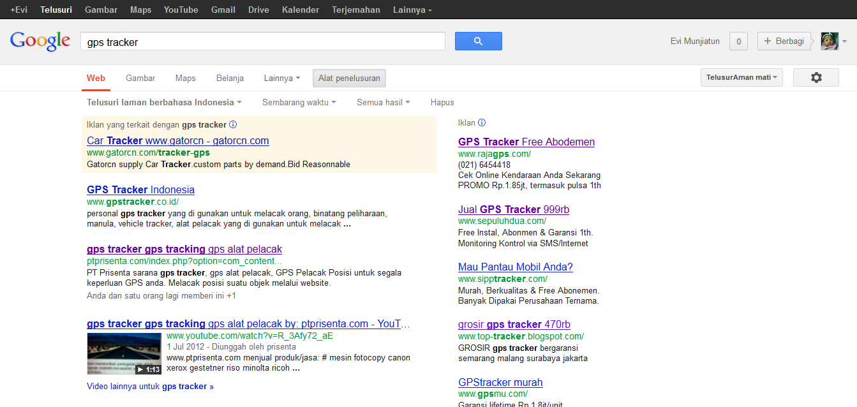Switch to the Maps search tab
Viewport: 857px width, 407px height.
(x=186, y=78)
